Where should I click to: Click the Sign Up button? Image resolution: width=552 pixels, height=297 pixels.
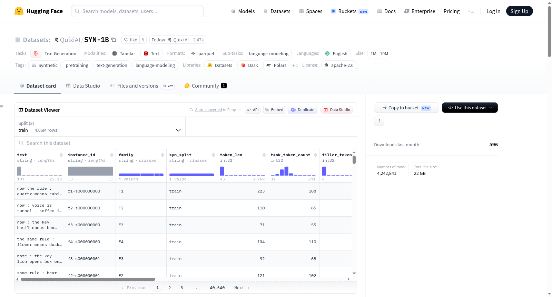[x=519, y=11]
